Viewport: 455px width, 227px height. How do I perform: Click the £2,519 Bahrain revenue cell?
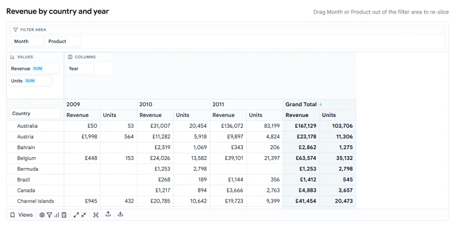(155, 148)
